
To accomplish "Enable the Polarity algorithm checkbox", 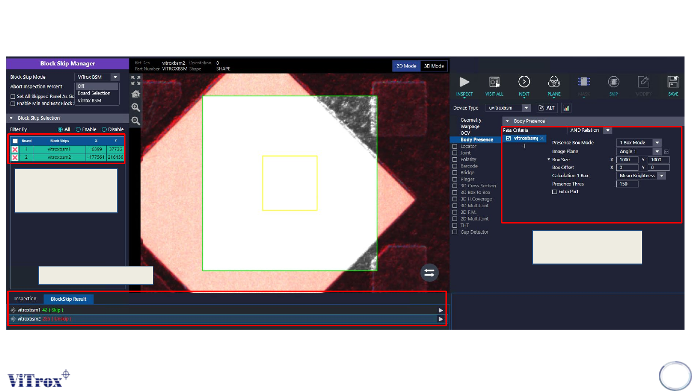I will pos(455,159).
